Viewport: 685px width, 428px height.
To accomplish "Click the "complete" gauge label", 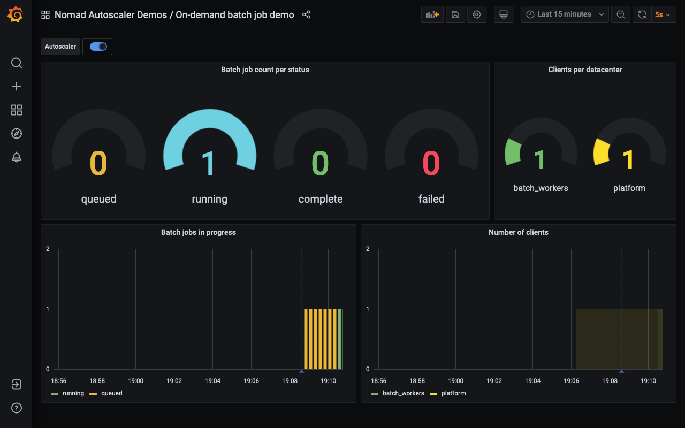I will (x=321, y=199).
